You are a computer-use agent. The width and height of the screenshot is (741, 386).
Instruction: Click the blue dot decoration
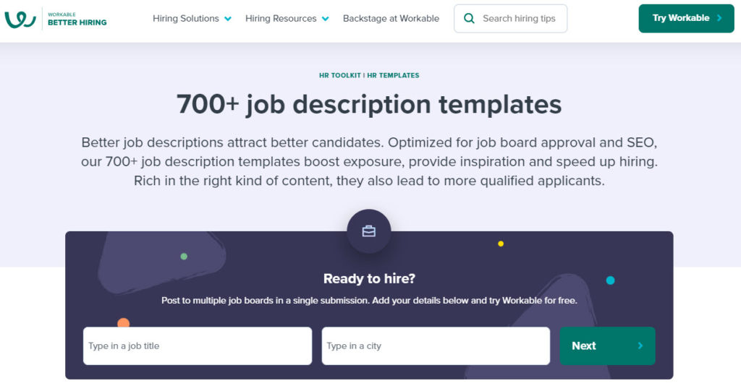610,280
